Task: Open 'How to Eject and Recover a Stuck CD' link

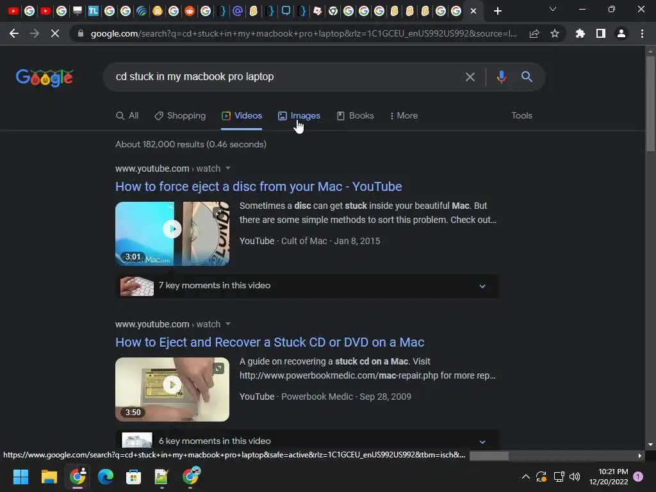Action: [270, 342]
